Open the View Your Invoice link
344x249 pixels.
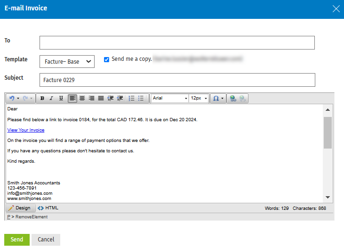coord(26,130)
